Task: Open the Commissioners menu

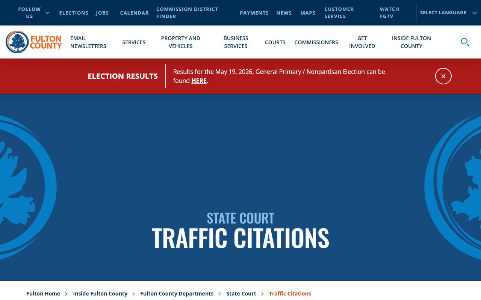Action: coord(316,42)
